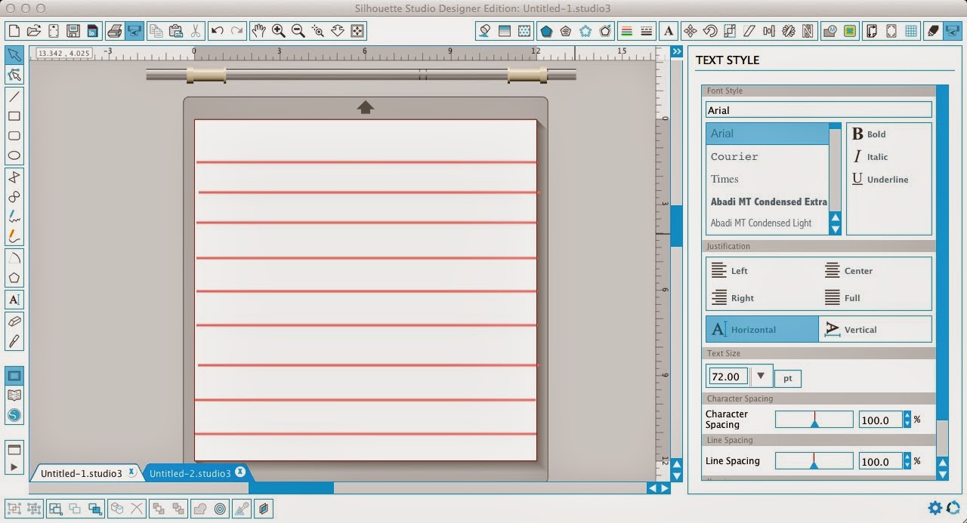Open the Text Size dropdown arrow

(762, 376)
